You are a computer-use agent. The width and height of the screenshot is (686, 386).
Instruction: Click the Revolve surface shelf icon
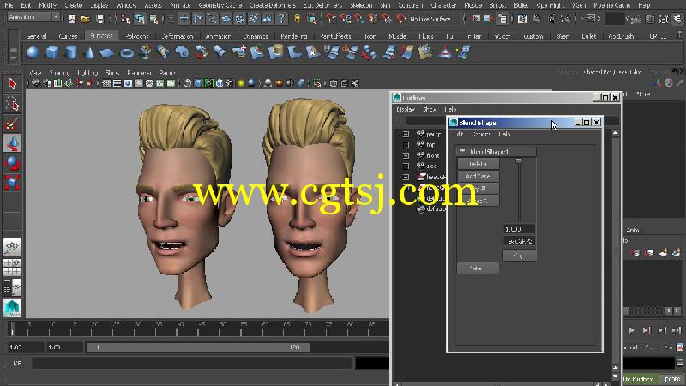click(x=145, y=53)
